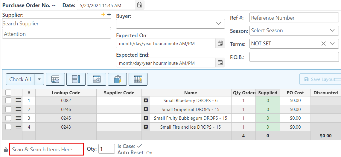Viewport: 341px width, 157px height.
Task: Click the shopping bag lightning toolbar icon
Action: 117,79
